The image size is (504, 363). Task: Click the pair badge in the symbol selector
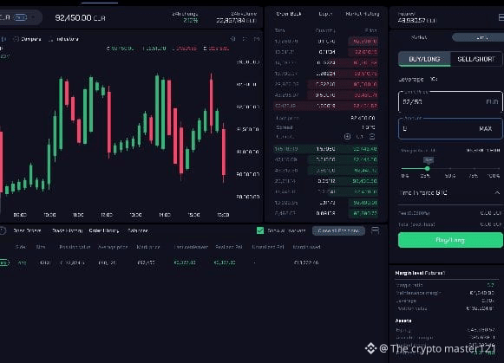21,17
